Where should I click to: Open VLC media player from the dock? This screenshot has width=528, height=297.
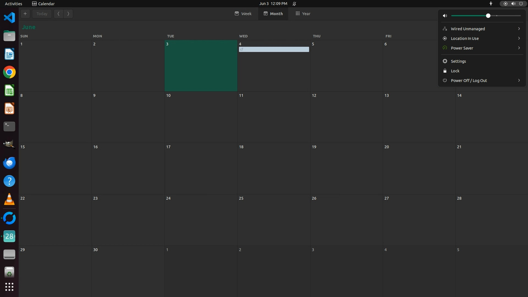9,199
